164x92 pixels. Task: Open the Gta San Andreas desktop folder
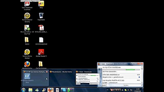[41, 65]
